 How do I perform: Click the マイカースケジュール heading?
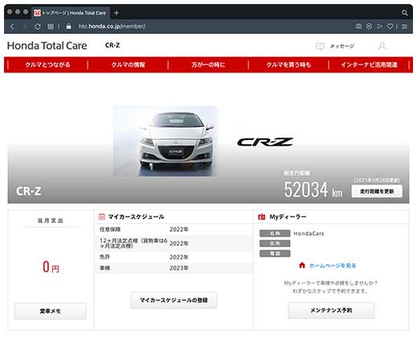pos(136,216)
